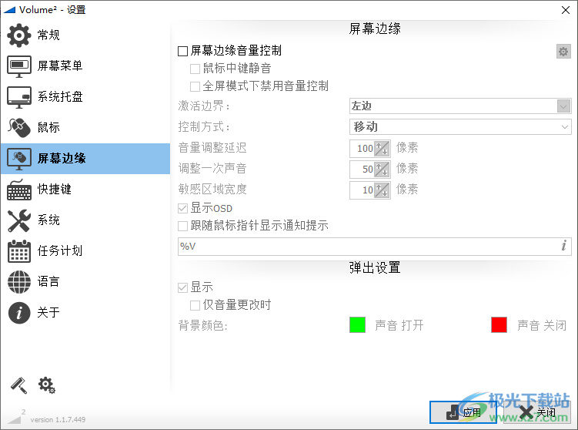Select the 语言 globe icon
Screen dimensions: 578x430
[x=19, y=282]
